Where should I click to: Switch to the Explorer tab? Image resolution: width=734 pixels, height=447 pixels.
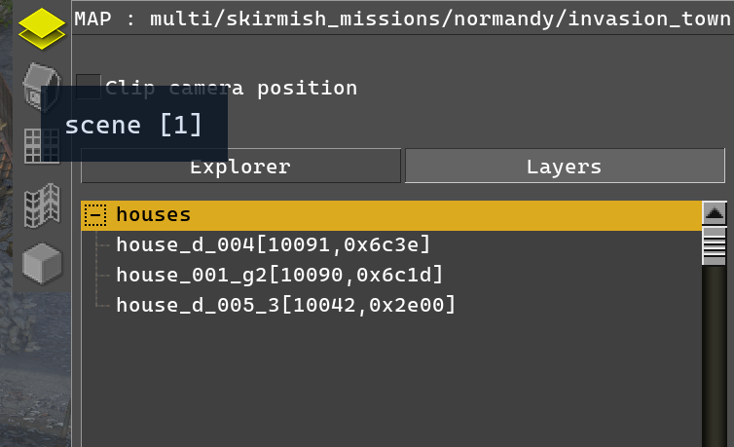pyautogui.click(x=240, y=167)
